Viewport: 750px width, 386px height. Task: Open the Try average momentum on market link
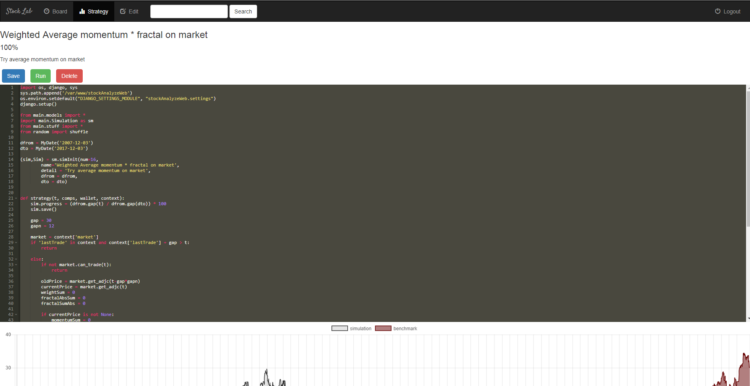tap(42, 59)
